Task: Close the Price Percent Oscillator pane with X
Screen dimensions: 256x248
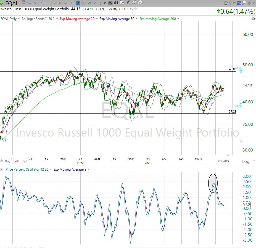Action: pyautogui.click(x=1, y=169)
